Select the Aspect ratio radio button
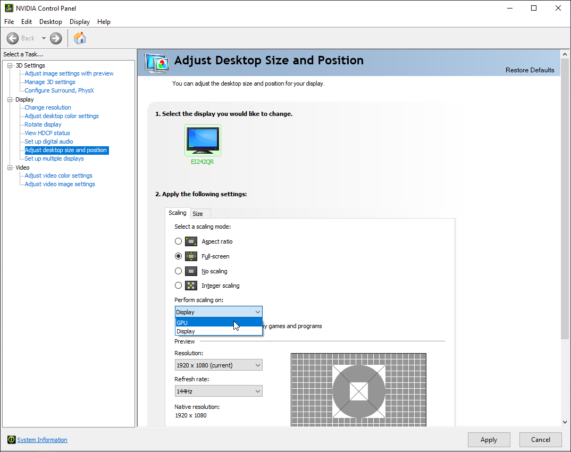Screen dimensions: 571x452 [178, 241]
